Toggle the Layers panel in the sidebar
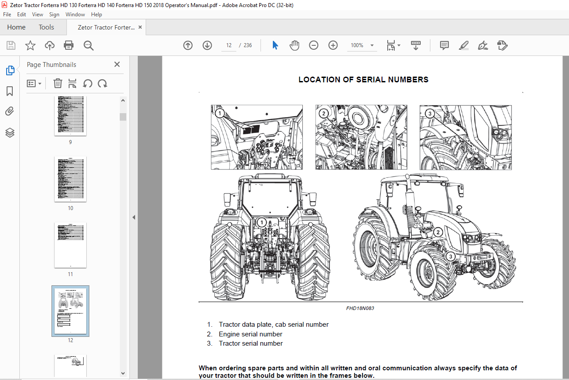Screen dimensions: 569x380 (10, 133)
